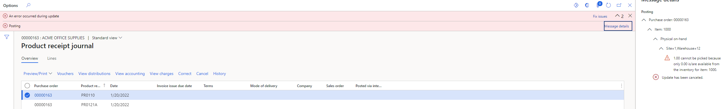Screen dimensions: 726x109
Task: Open the Power Apps diamond icon
Action: tap(576, 5)
